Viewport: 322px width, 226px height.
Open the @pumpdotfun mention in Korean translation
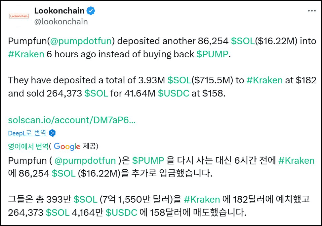click(85, 161)
